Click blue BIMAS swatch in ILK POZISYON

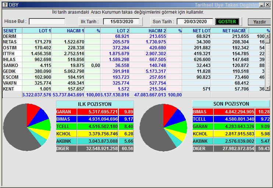pos(66,119)
